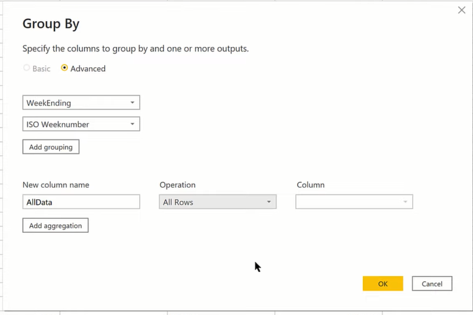The width and height of the screenshot is (473, 315).
Task: Open the WeekEnding grouping dropdown
Action: (x=81, y=102)
